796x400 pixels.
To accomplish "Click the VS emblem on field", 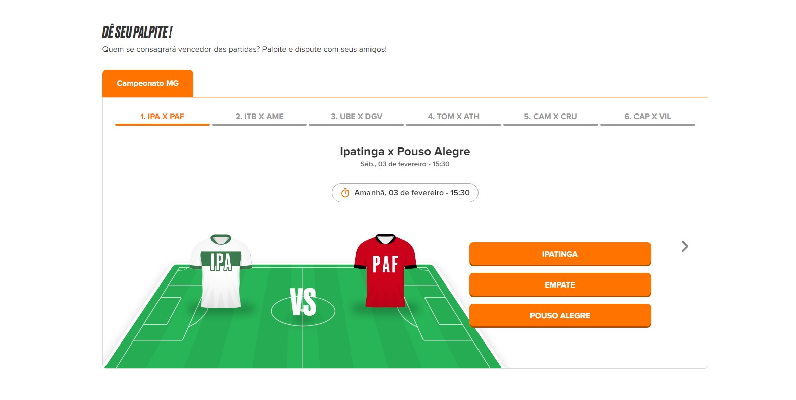I will tap(303, 302).
